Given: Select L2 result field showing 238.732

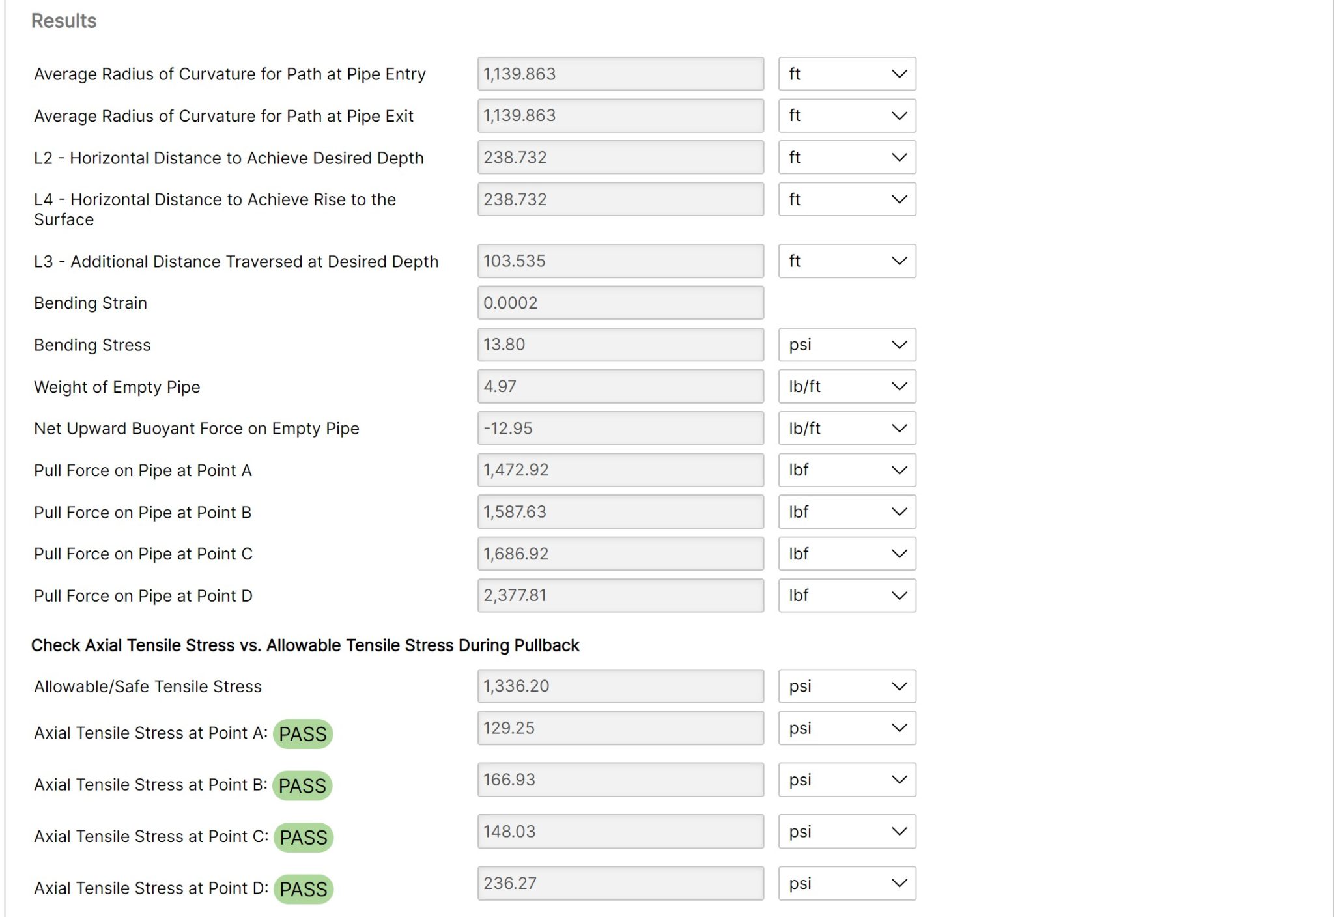Looking at the screenshot, I should click(620, 157).
